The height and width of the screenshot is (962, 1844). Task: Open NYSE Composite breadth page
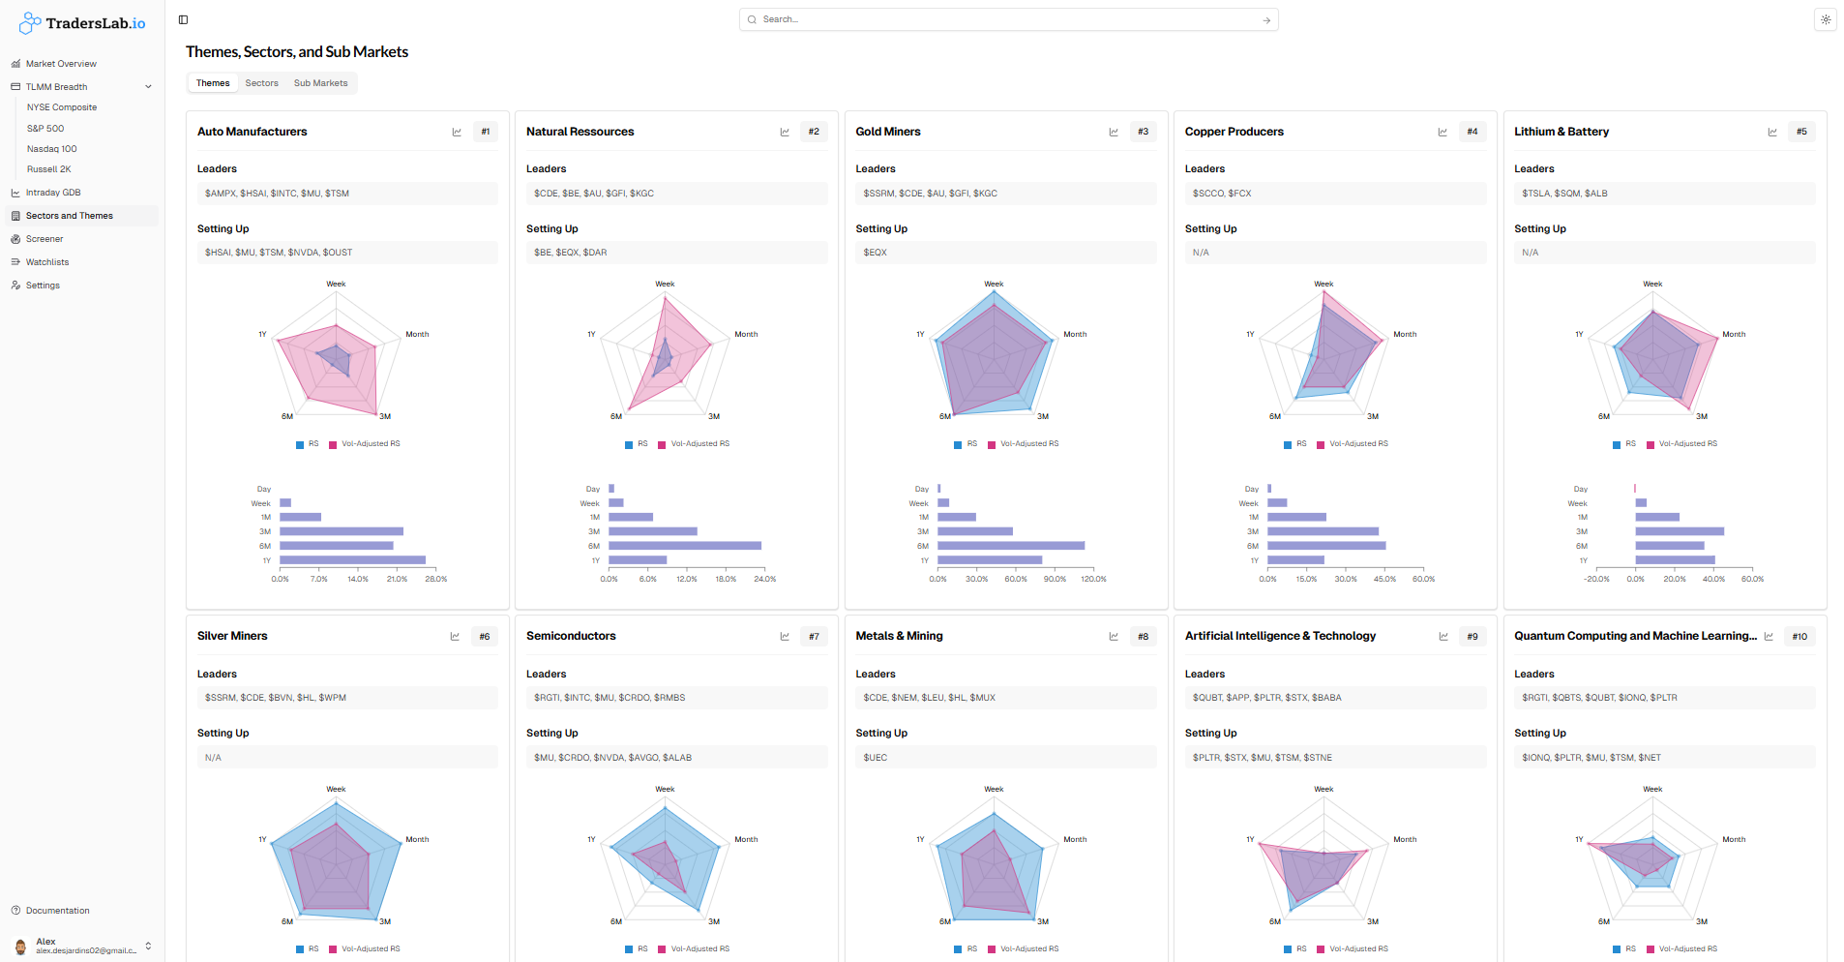point(62,107)
